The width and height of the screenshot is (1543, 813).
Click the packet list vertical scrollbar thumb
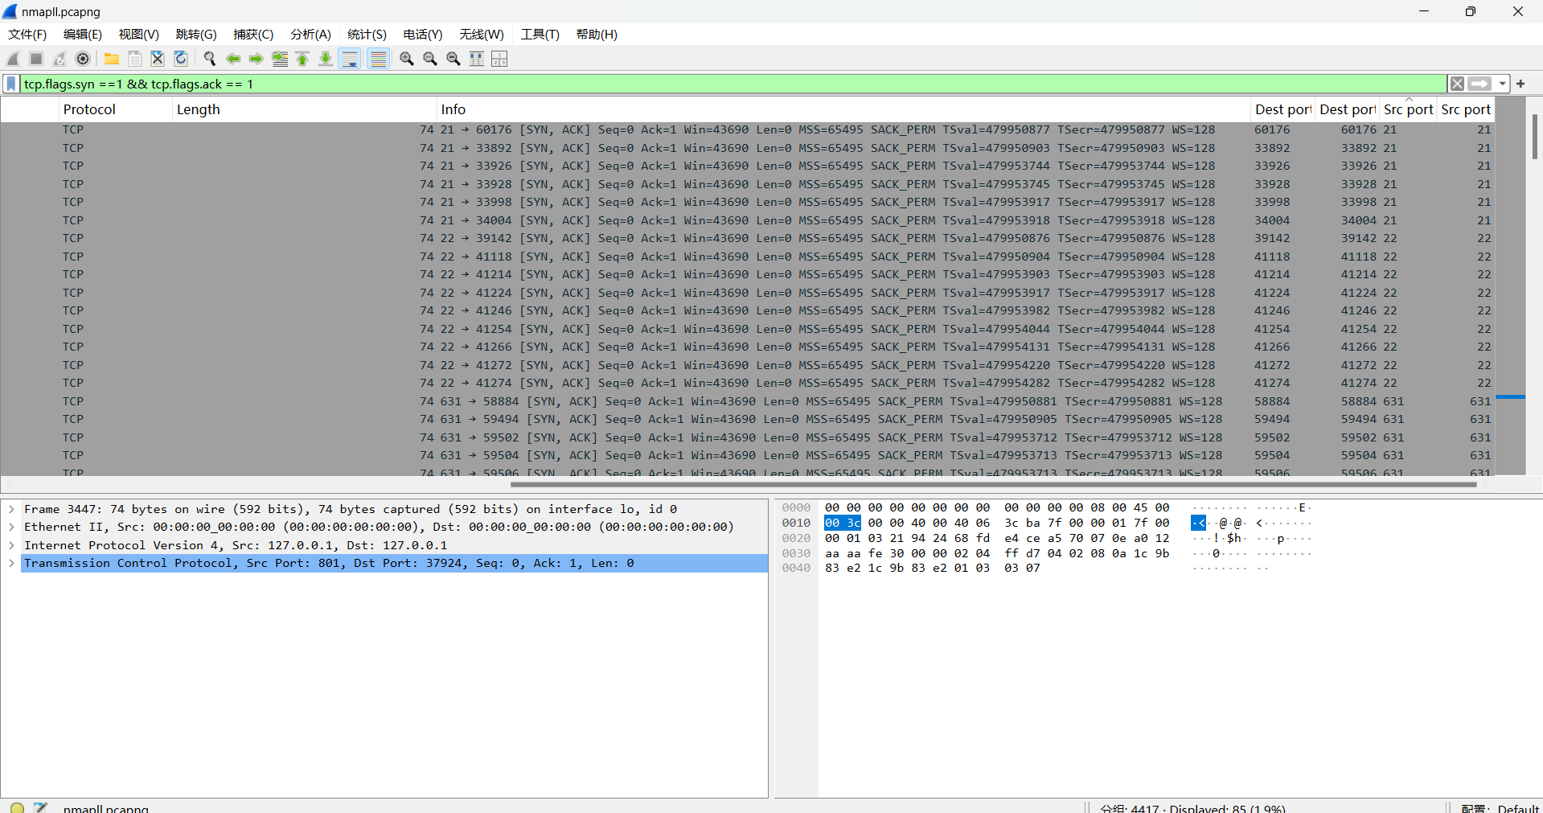(x=1534, y=137)
